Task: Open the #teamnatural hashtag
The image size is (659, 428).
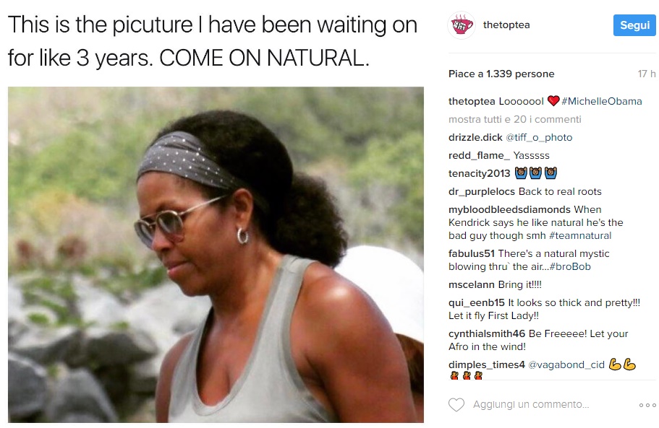Action: pos(580,235)
